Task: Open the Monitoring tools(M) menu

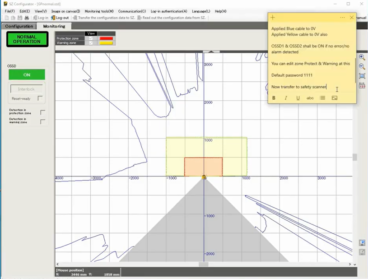Action: [x=99, y=11]
